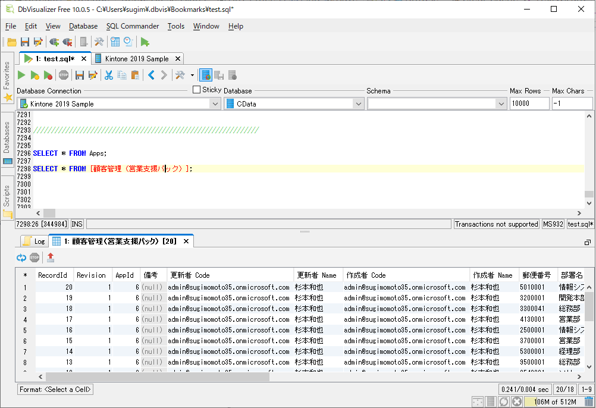Click the Copy icon in editor toolbar
596x408 pixels.
pyautogui.click(x=121, y=75)
